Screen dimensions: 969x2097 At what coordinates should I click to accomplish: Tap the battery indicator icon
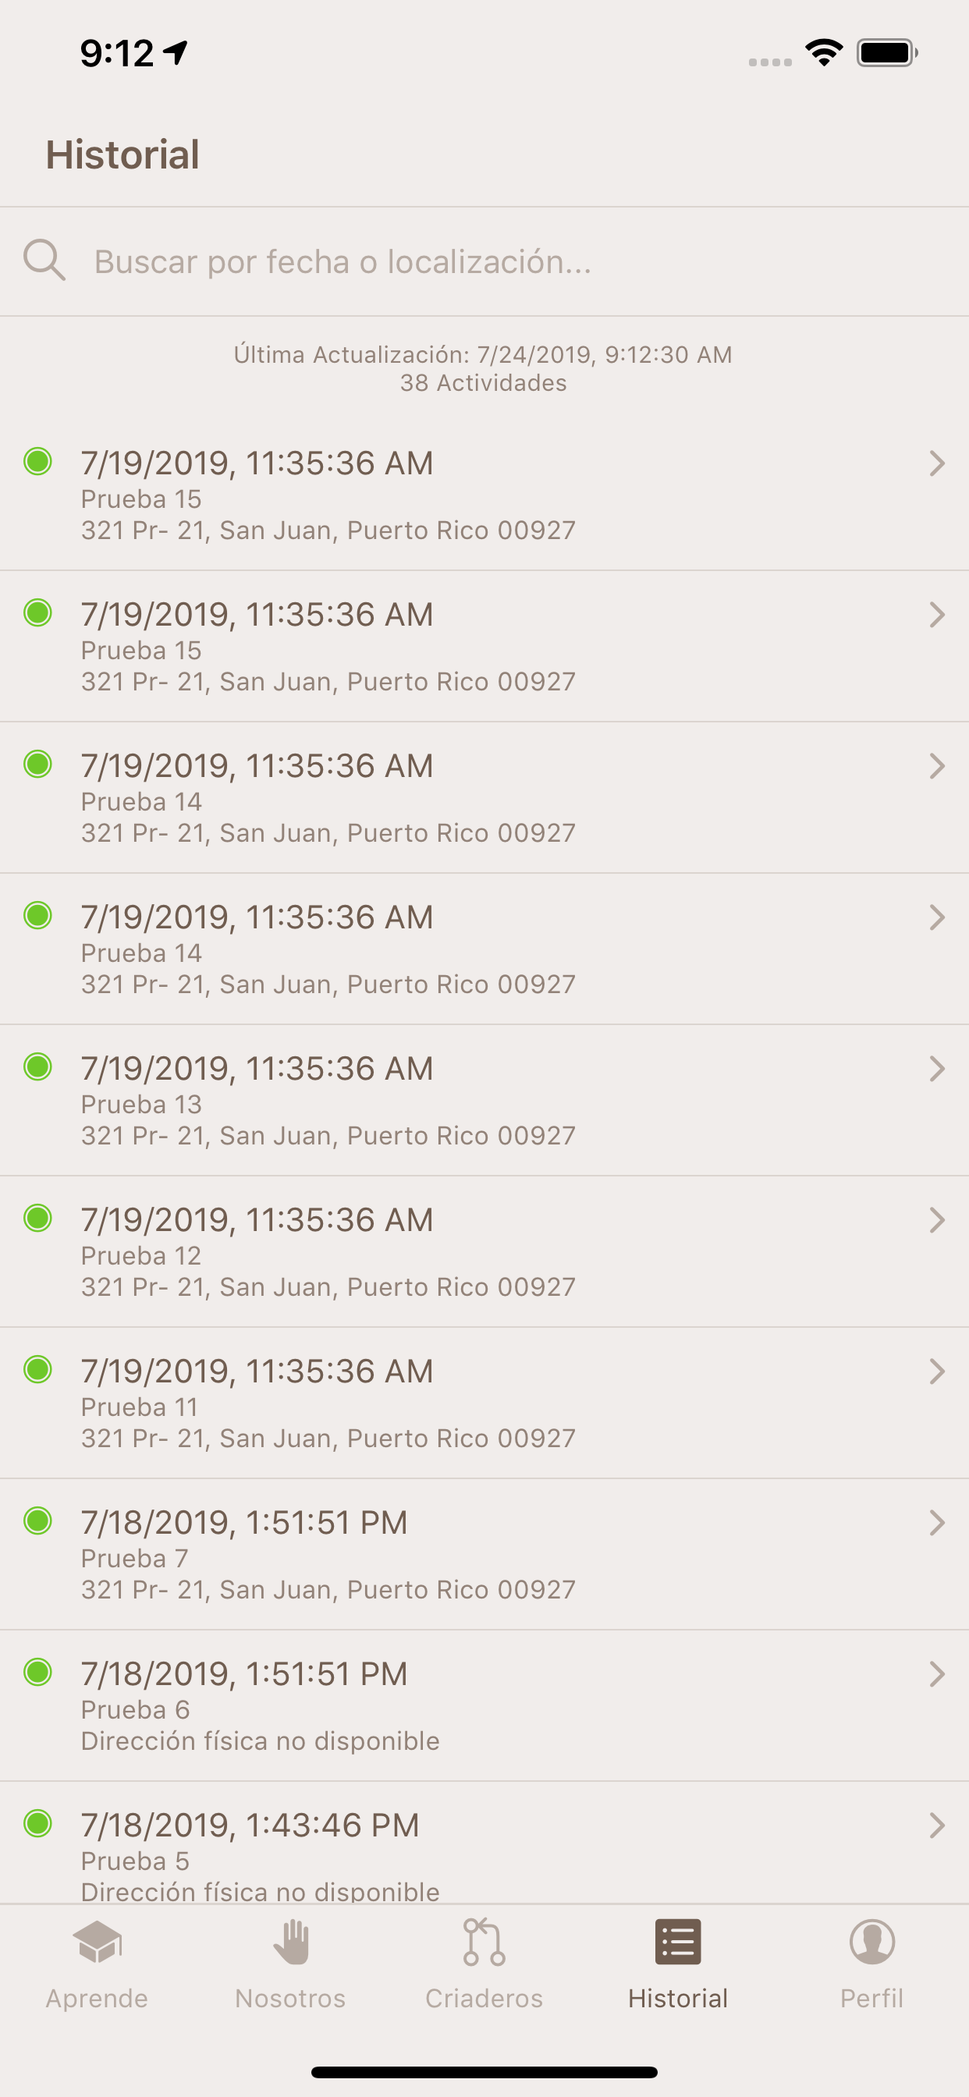coord(887,53)
